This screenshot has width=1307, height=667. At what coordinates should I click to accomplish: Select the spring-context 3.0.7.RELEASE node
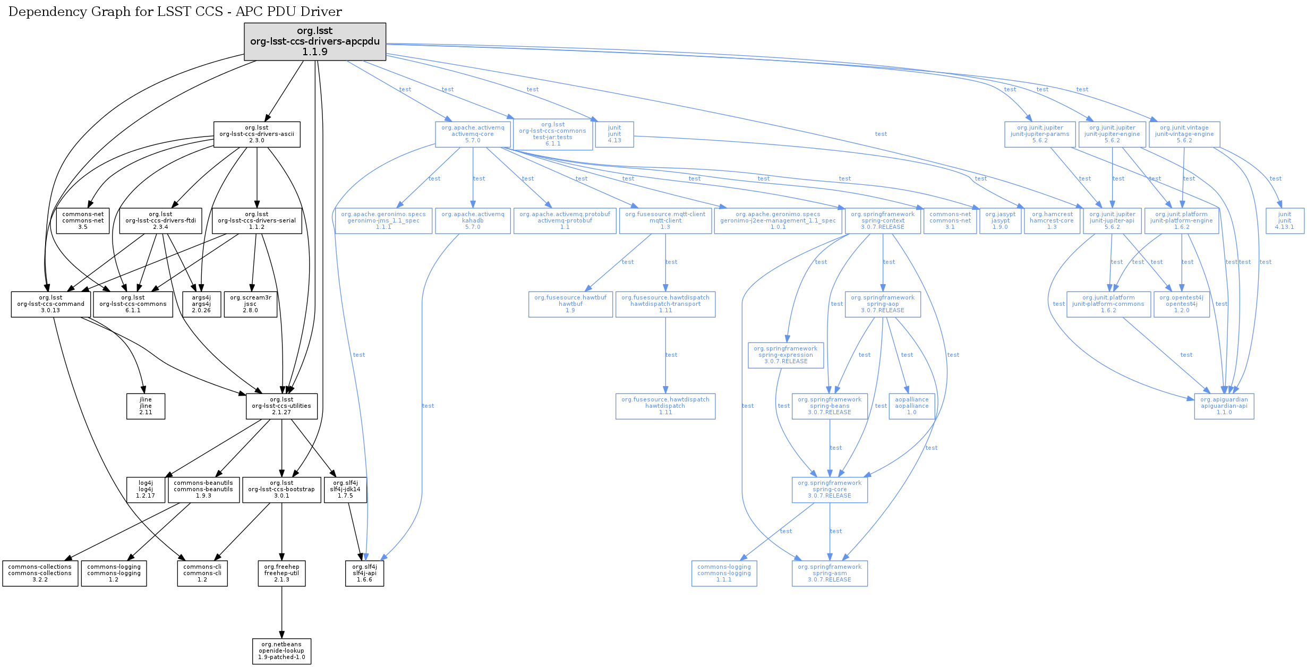pos(883,221)
